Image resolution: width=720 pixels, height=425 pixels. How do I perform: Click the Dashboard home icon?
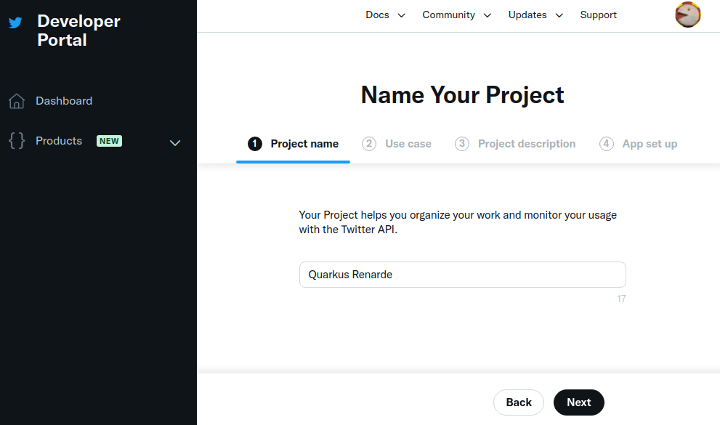tap(17, 101)
